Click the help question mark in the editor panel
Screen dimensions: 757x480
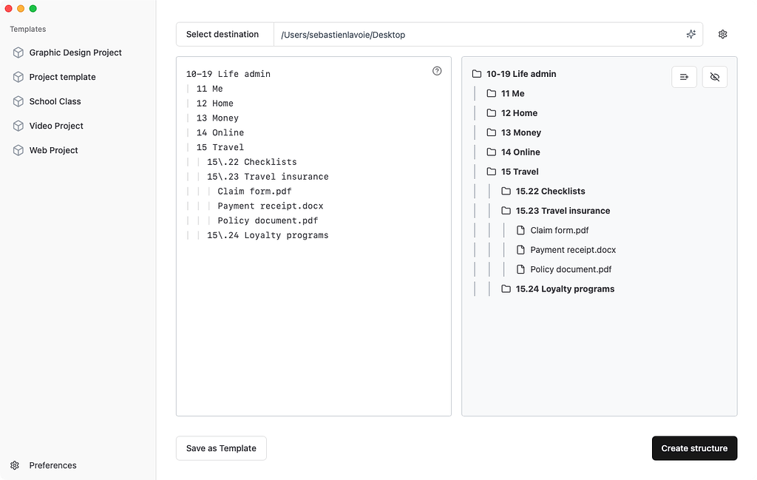[x=437, y=71]
